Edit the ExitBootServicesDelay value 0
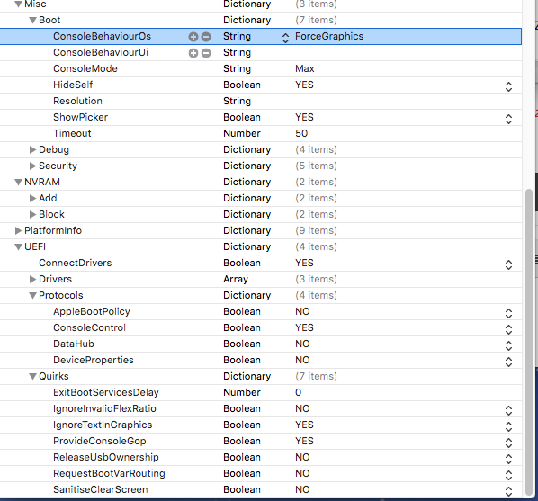The image size is (538, 501). coord(298,392)
